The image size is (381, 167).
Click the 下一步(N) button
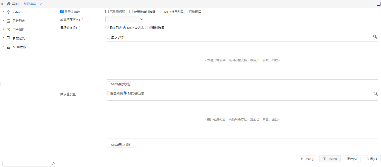(330, 159)
